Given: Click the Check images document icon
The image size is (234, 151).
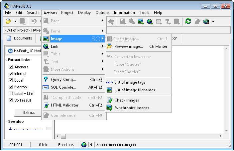Looking at the screenshot, I should tap(110, 100).
